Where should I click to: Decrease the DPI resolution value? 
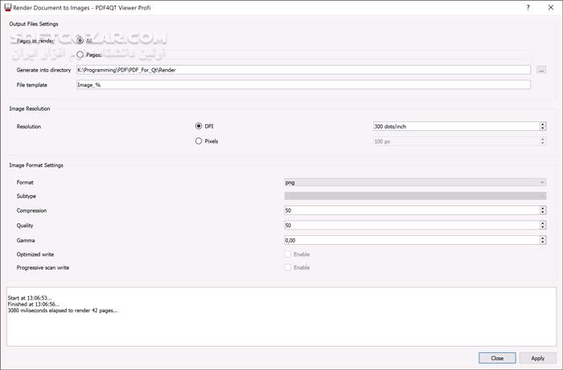(x=543, y=128)
